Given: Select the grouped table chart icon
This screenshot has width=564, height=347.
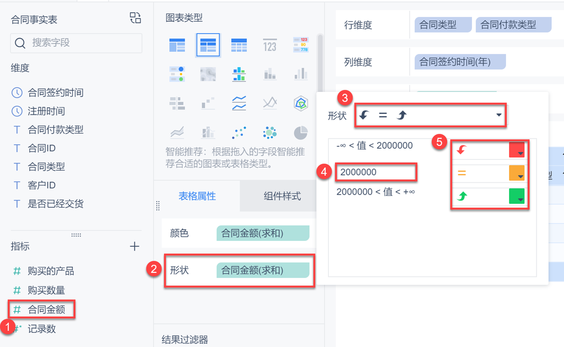Looking at the screenshot, I should point(208,45).
